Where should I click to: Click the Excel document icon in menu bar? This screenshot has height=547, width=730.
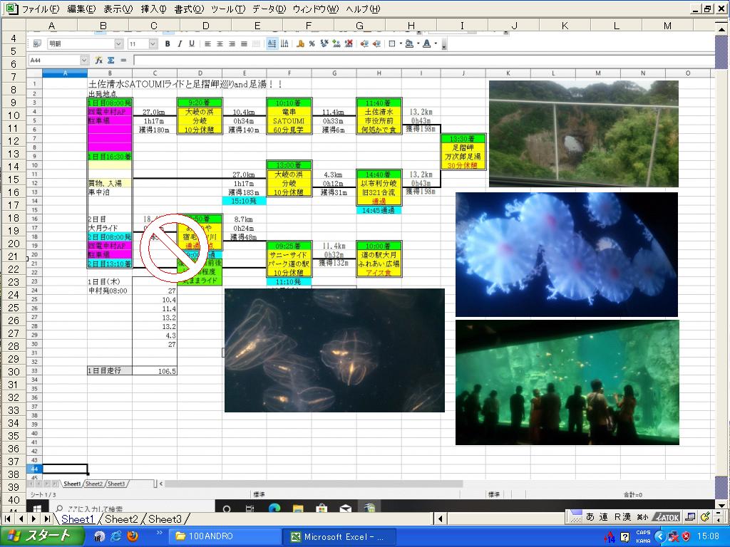click(11, 9)
